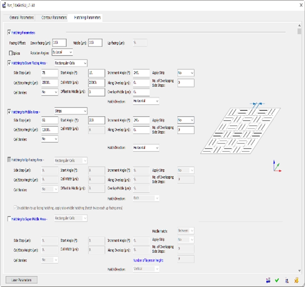Open the Stripes pattern dropdown for Middle Area
The height and width of the screenshot is (287, 305).
pos(71,111)
